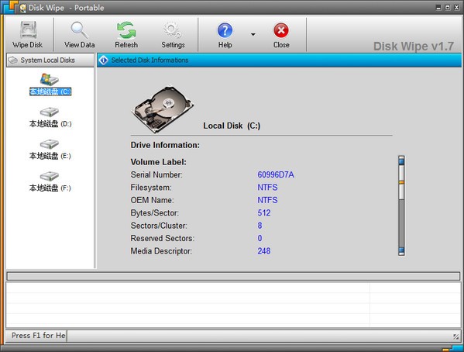
Task: Click the Filesystem NTFS value
Action: pyautogui.click(x=267, y=188)
